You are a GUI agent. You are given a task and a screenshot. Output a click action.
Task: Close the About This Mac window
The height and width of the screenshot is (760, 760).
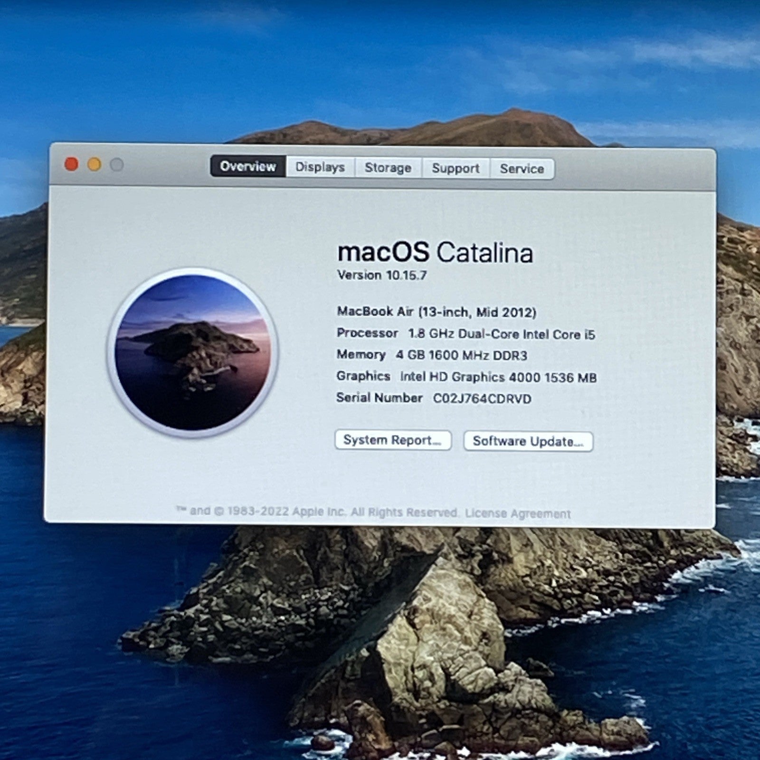pos(71,164)
